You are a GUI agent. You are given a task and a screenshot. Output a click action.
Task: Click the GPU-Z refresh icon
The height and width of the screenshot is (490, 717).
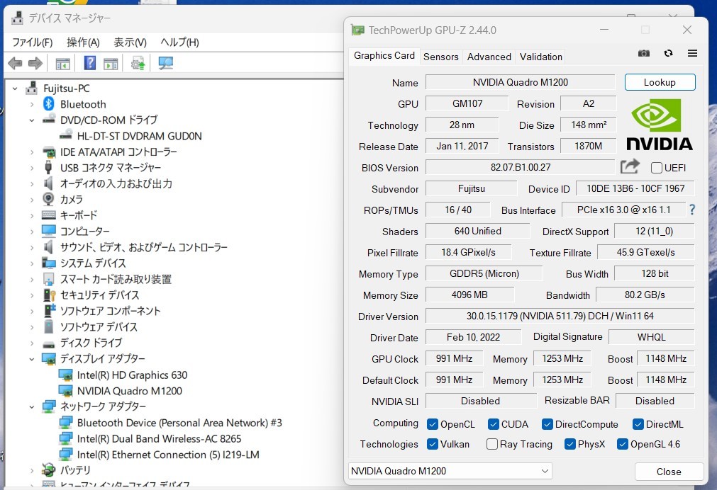tap(668, 53)
